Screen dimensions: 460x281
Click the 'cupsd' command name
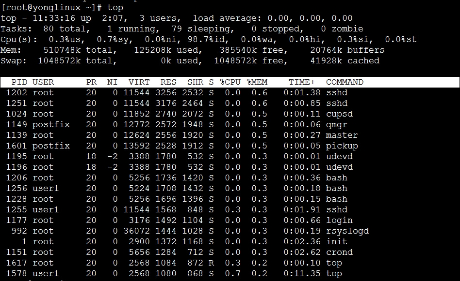(340, 114)
